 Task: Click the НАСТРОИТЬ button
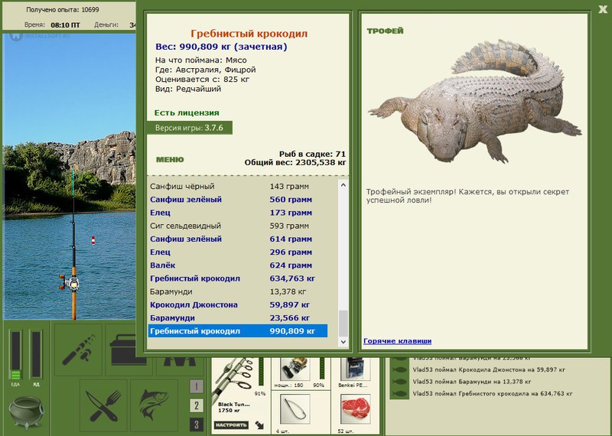point(232,425)
